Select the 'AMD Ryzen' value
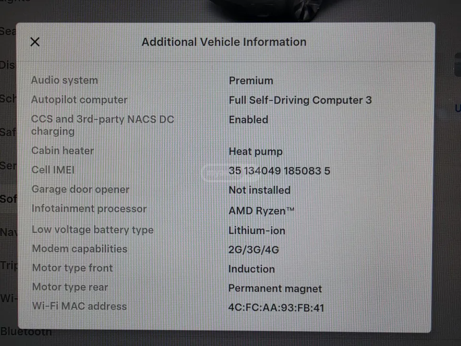461x346 pixels. [x=261, y=211]
